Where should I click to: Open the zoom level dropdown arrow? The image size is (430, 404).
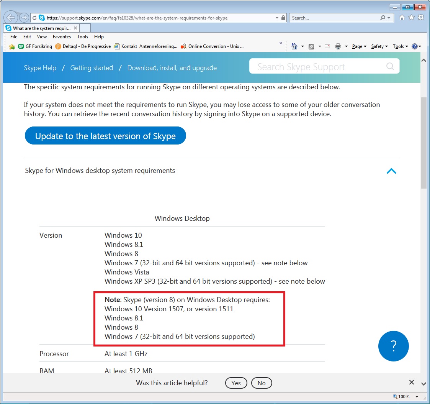417,396
